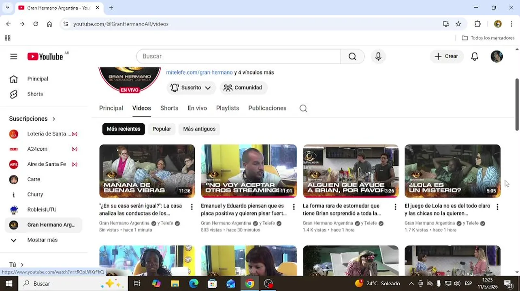Open the Carre subscription
Screen dimensions: 520x291
click(43, 179)
